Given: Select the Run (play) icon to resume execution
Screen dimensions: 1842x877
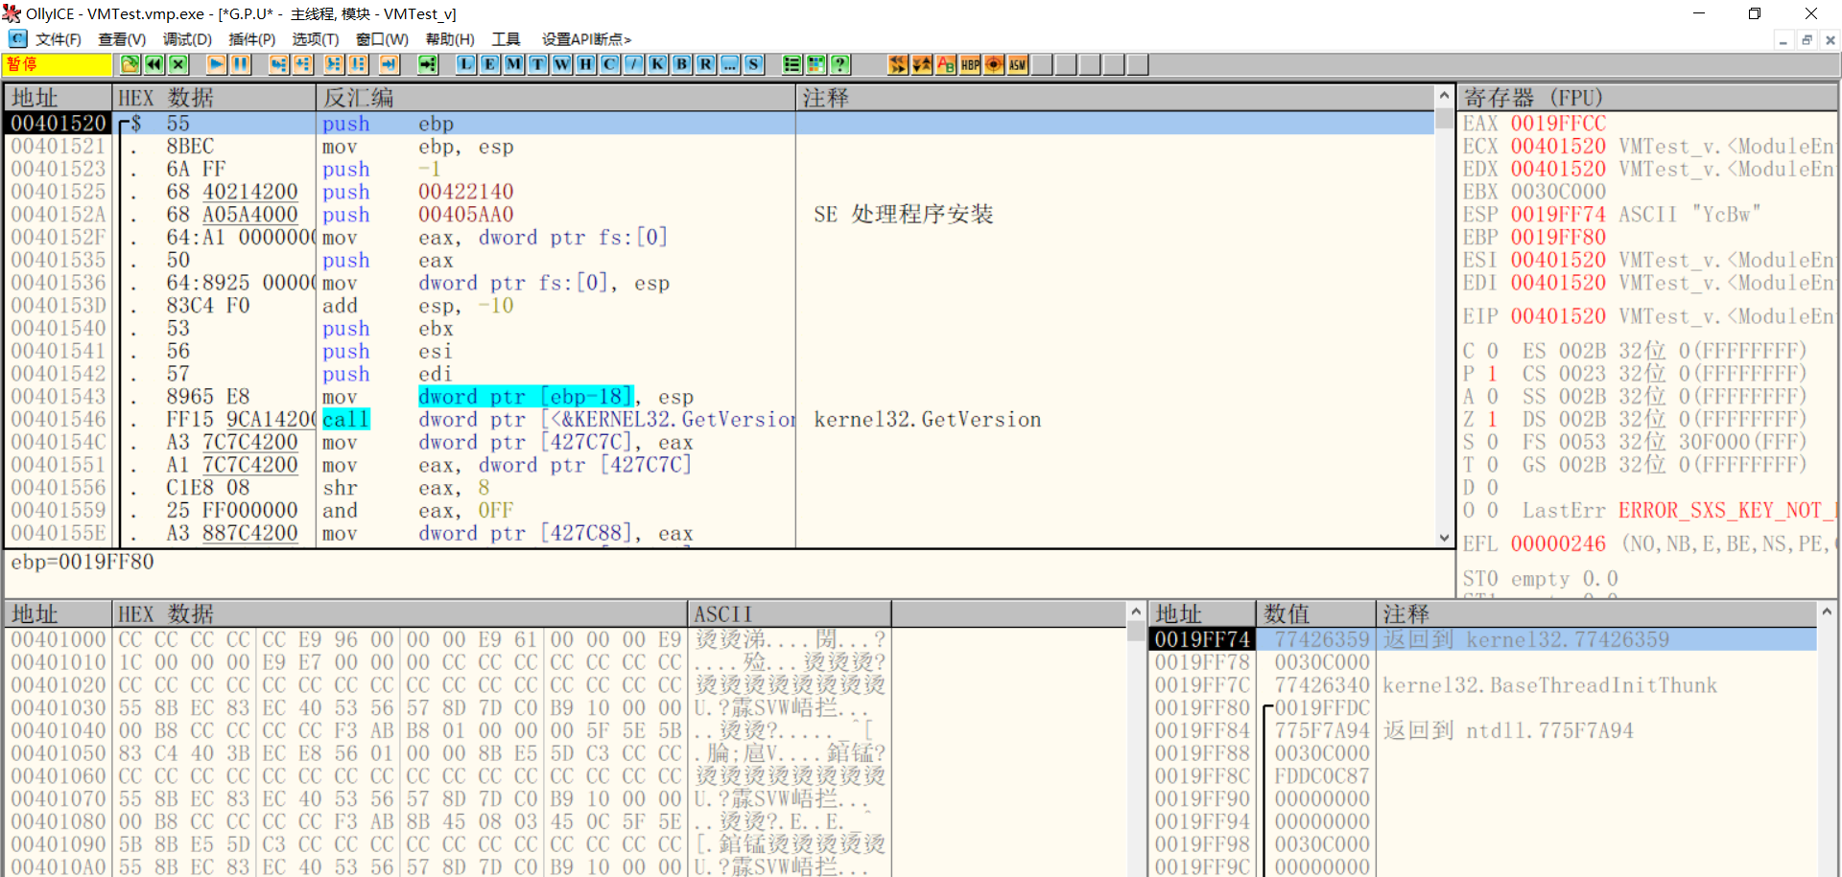Looking at the screenshot, I should (x=215, y=64).
